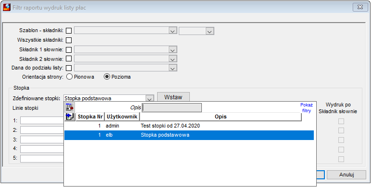Sort by the Opis column header
The image size is (371, 187).
(x=221, y=117)
